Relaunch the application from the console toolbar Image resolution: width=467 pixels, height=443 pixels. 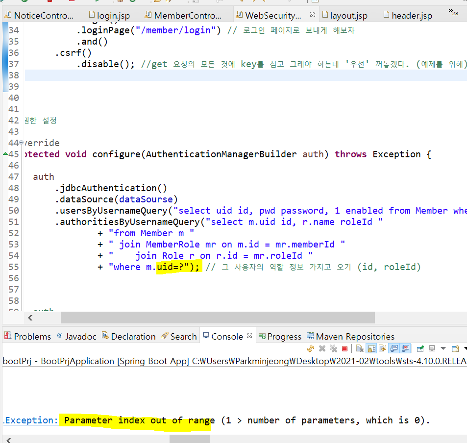click(311, 348)
